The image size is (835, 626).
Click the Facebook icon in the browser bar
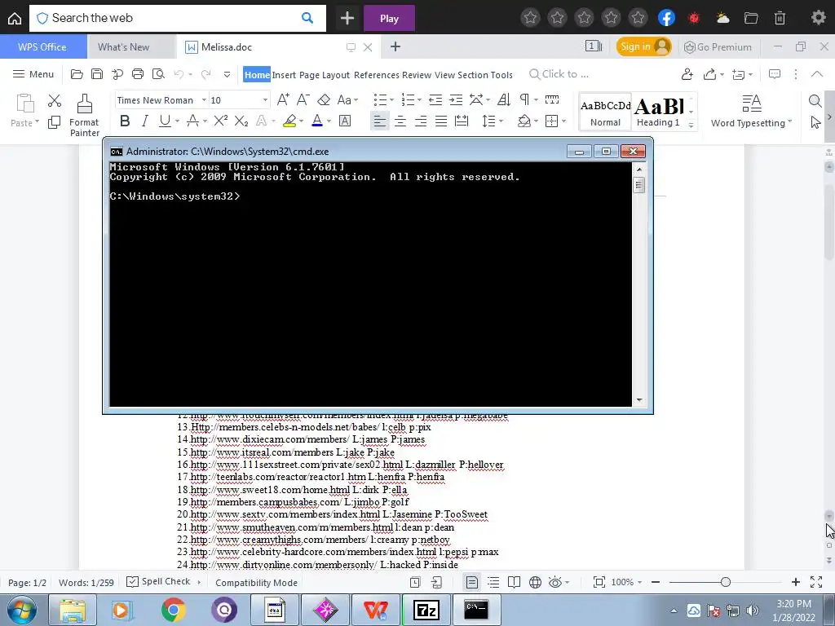pyautogui.click(x=667, y=18)
